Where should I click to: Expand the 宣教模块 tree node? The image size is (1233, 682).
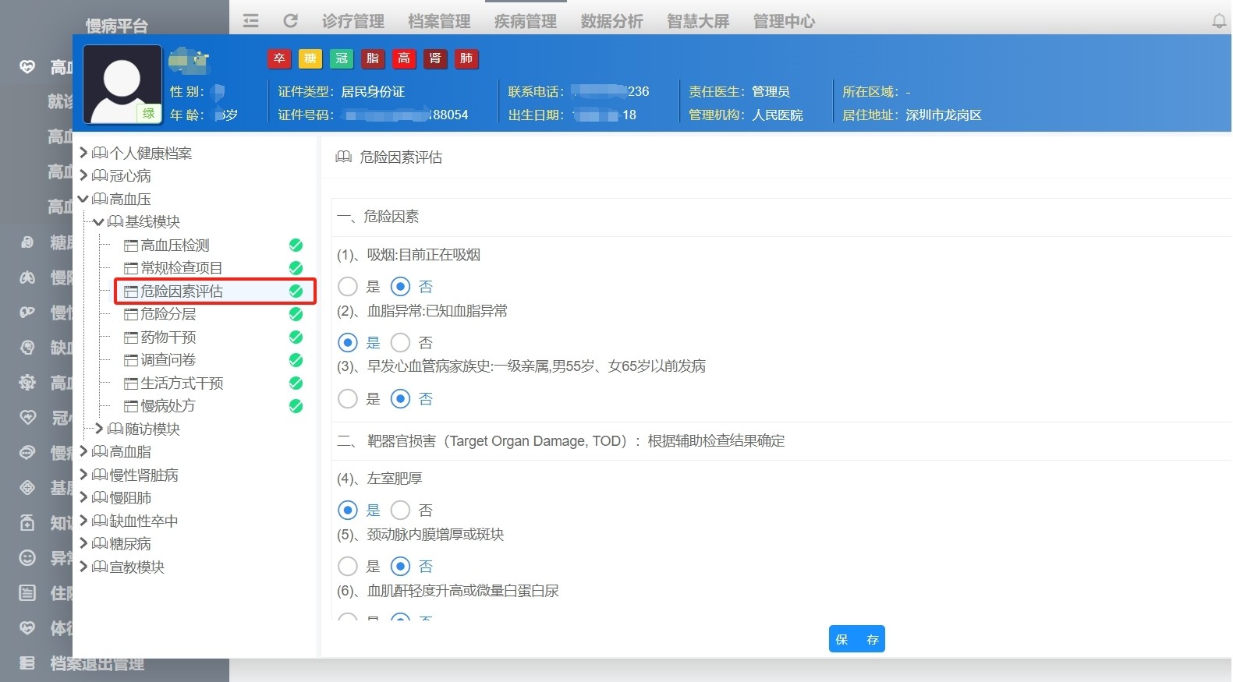[x=83, y=567]
